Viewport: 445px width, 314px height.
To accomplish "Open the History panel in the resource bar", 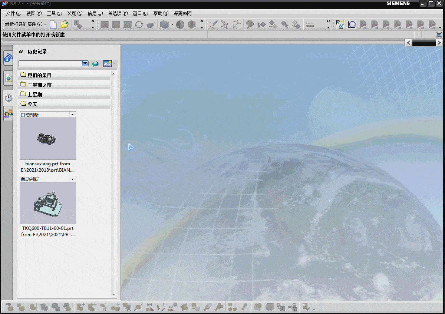I will pos(8,97).
